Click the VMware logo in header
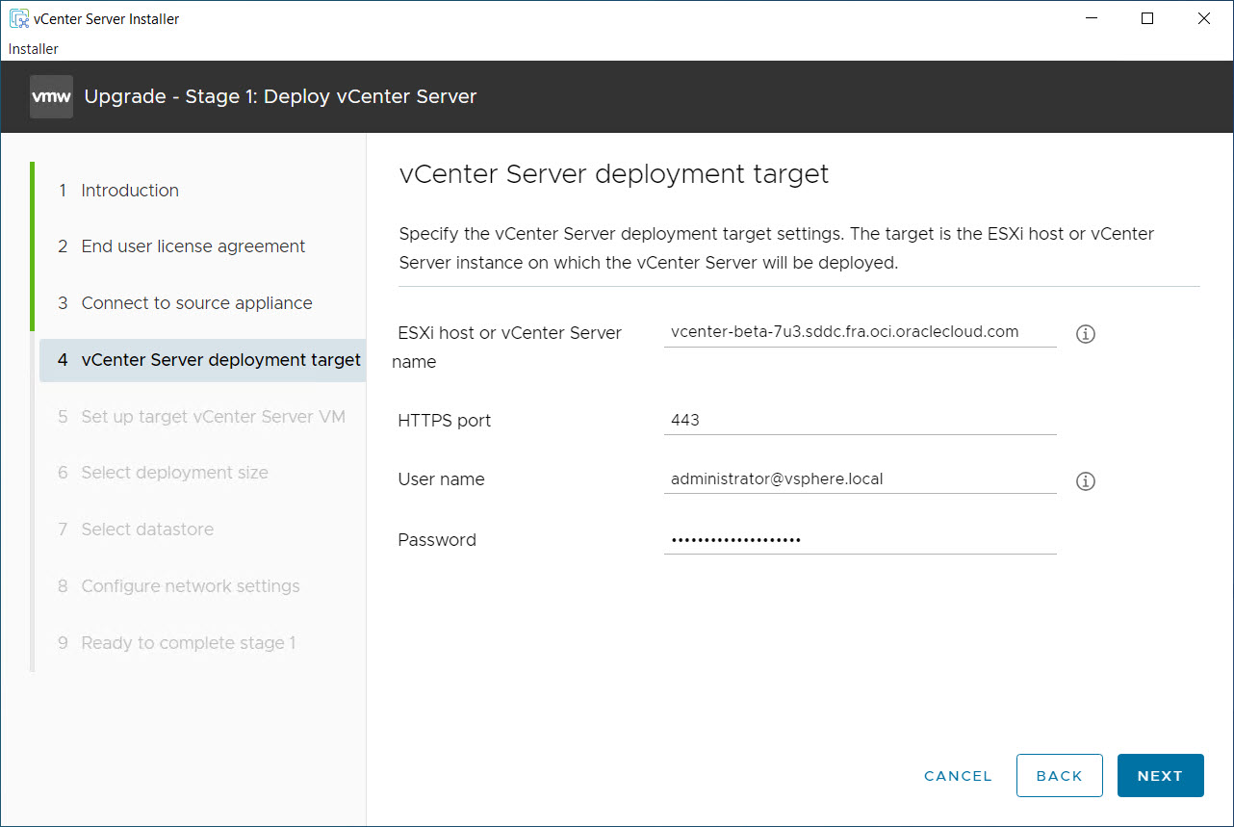The height and width of the screenshot is (827, 1234). [x=51, y=96]
